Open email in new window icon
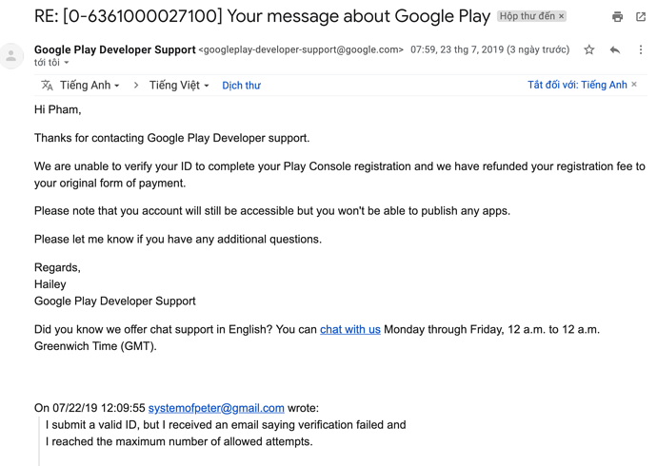Screen dimensions: 657x466 [x=641, y=17]
